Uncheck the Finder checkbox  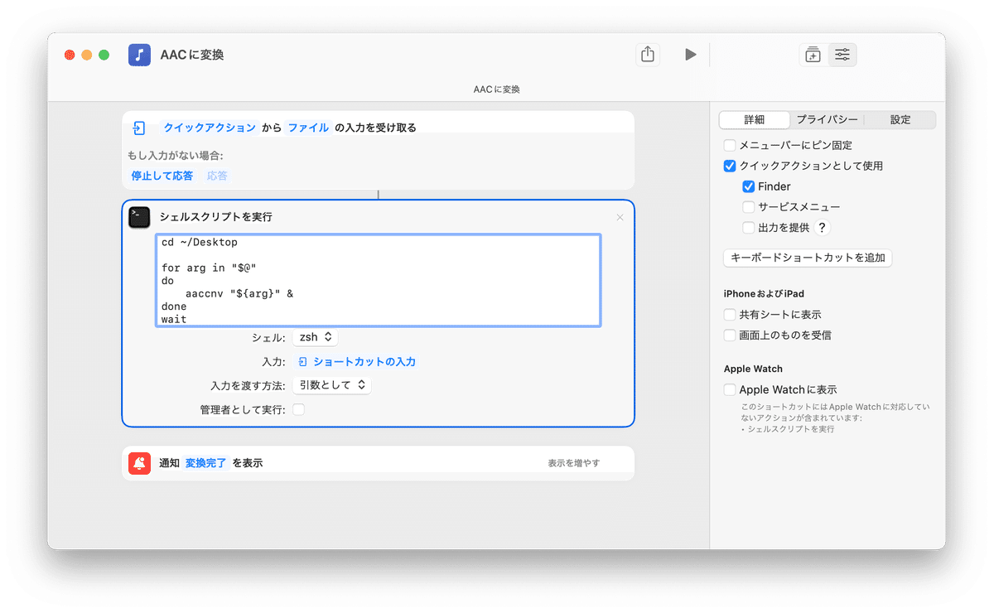(x=749, y=186)
